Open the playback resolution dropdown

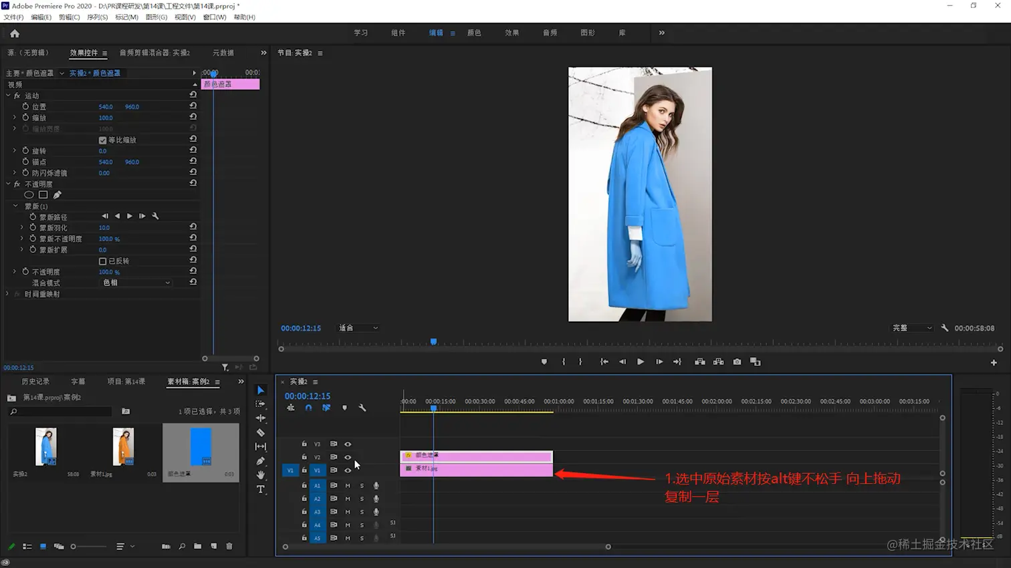point(911,328)
